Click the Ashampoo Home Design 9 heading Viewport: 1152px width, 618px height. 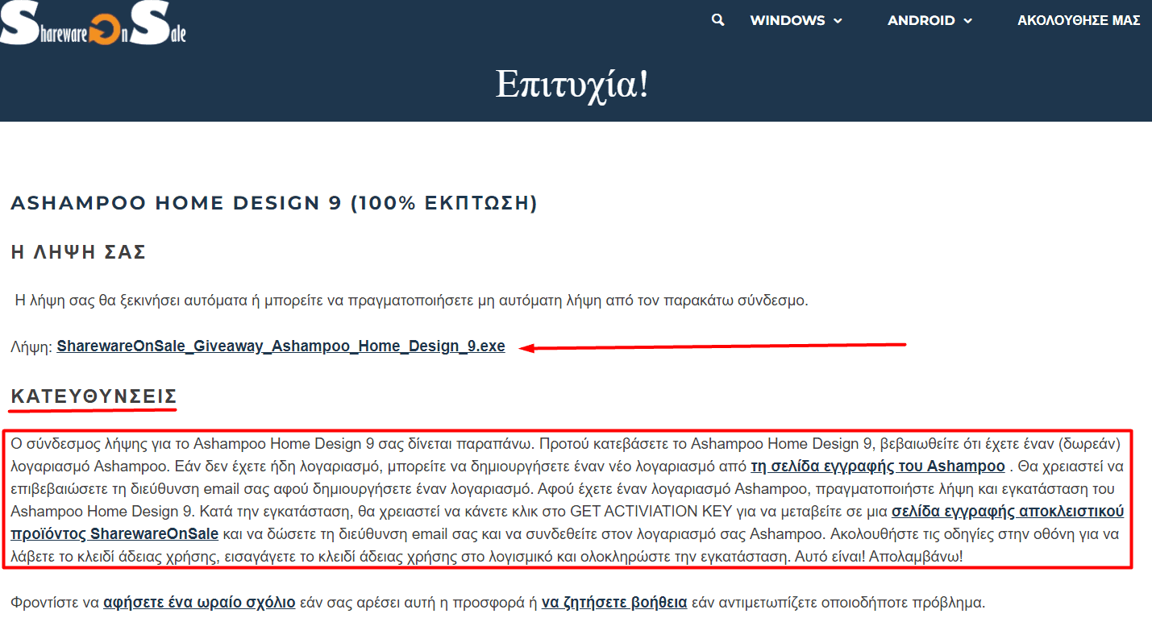pos(274,203)
